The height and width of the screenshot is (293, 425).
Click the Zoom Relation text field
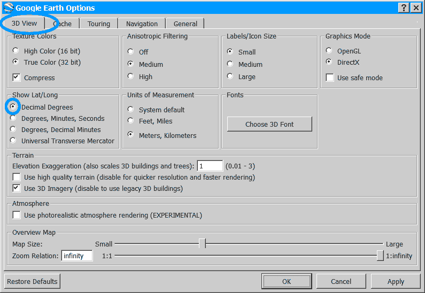[x=76, y=256]
